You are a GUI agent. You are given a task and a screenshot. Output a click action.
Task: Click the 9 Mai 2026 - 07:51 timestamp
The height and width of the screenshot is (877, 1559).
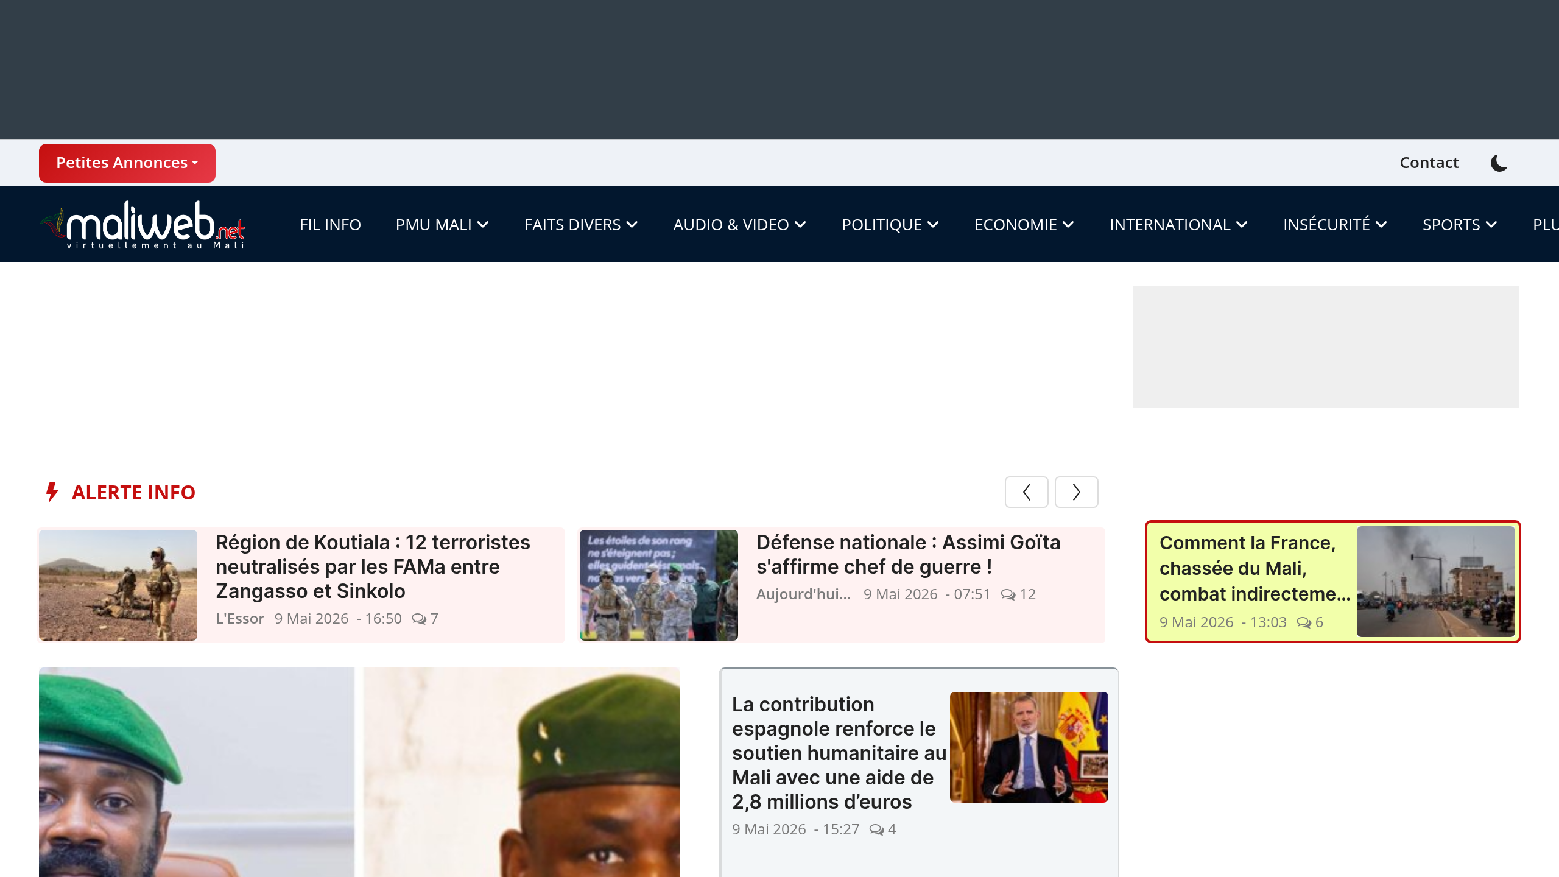[x=927, y=594]
